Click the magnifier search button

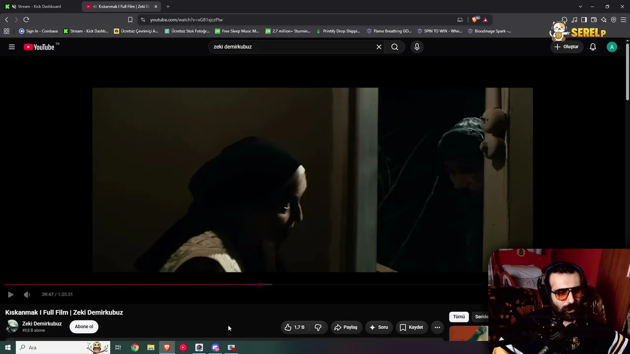click(395, 47)
